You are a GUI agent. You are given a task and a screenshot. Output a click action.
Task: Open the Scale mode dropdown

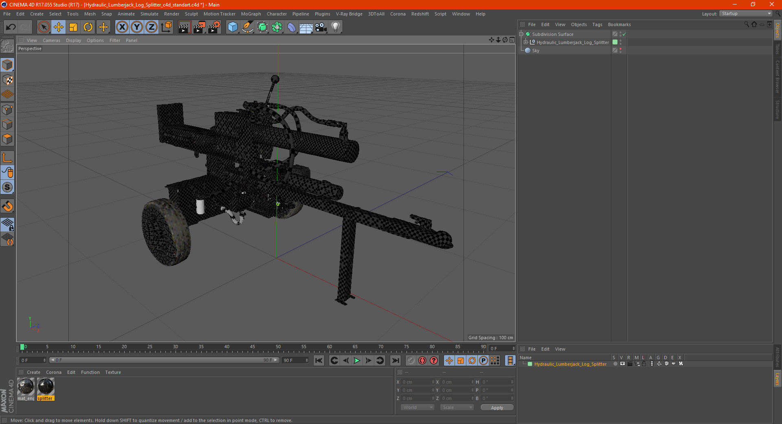click(x=457, y=407)
